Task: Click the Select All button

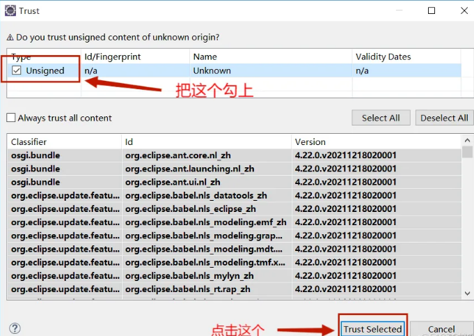Action: [x=381, y=118]
